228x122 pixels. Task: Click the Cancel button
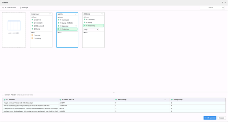tap(222, 118)
